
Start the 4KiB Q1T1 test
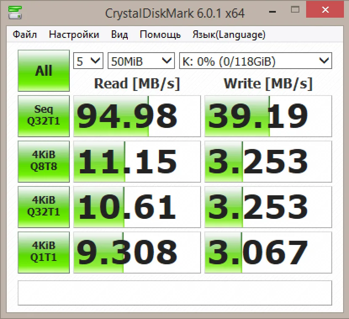(x=44, y=253)
